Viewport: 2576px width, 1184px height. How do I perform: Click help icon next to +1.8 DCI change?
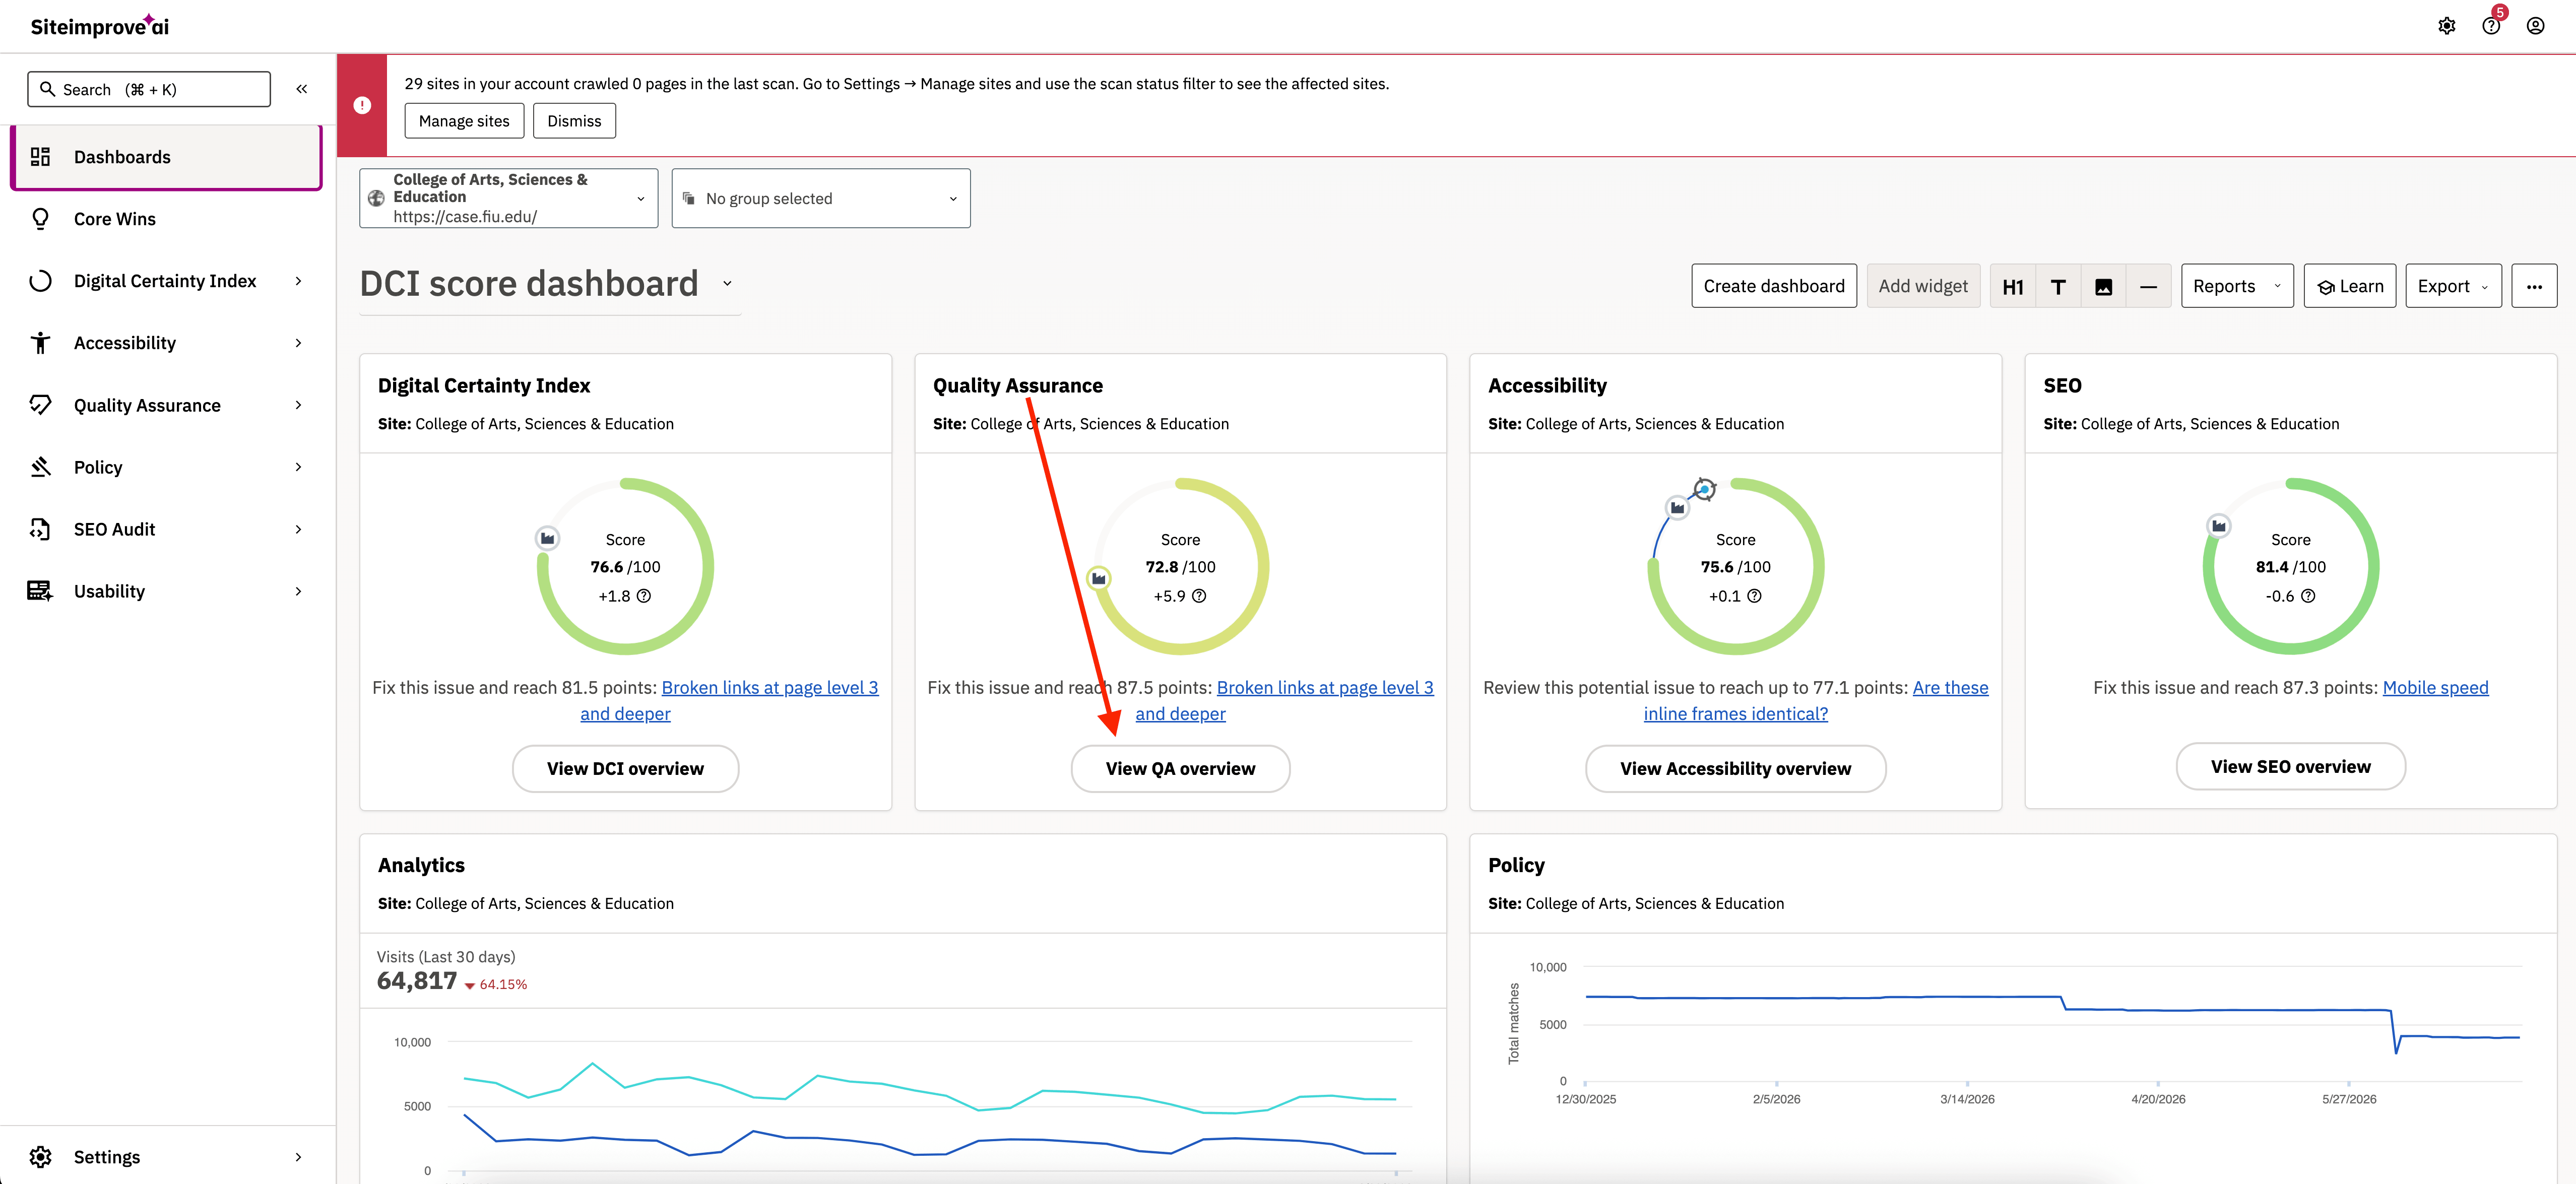pos(644,596)
